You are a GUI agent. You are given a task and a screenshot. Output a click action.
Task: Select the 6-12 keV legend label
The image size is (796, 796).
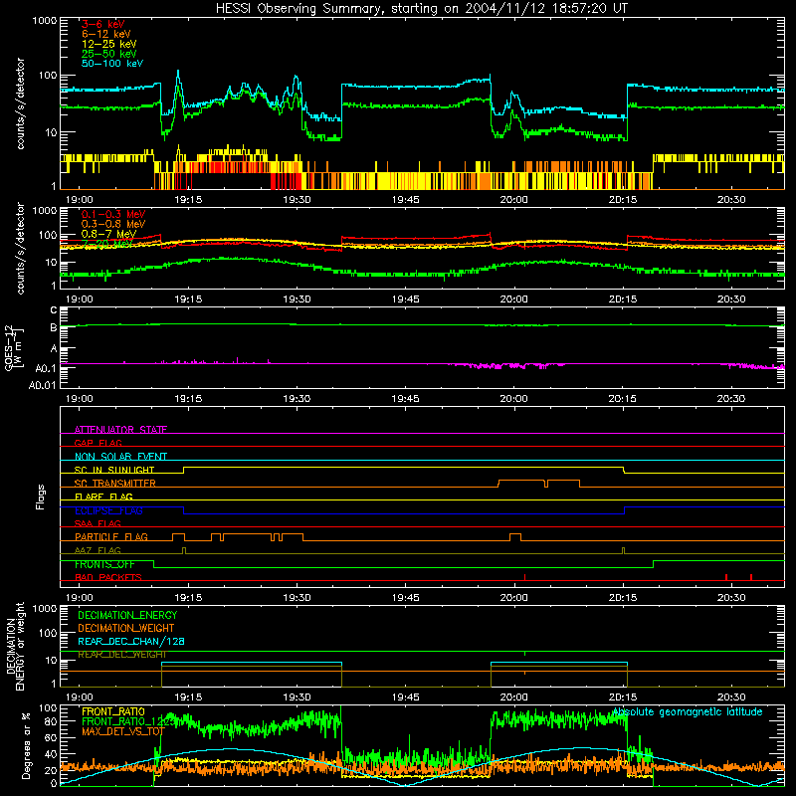(106, 34)
